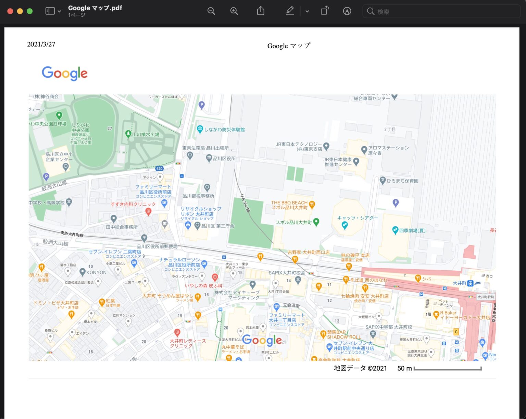Click the 四季劇場[夏] theater pin
Screen dimensions: 526x419
pyautogui.click(x=395, y=230)
